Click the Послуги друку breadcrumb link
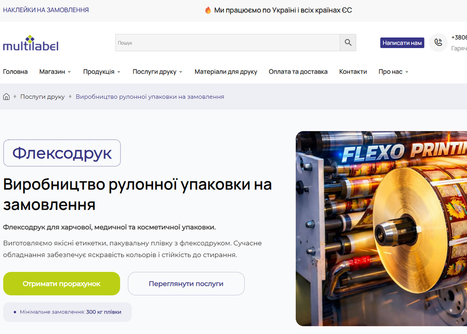The image size is (467, 334). pyautogui.click(x=42, y=97)
